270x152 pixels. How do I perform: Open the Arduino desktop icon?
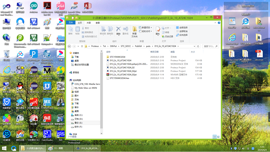34,8
